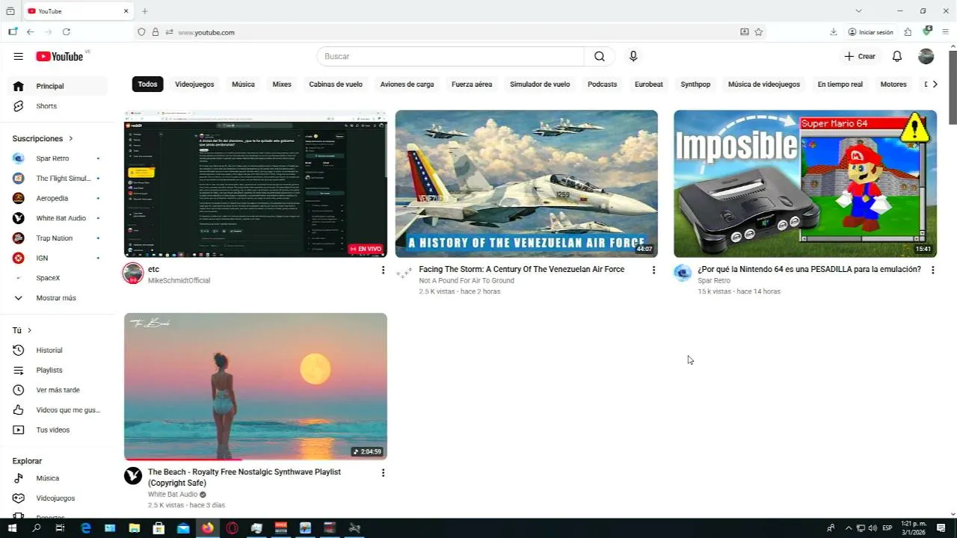The image size is (957, 538).
Task: Explore Videojuegos category in sidebar
Action: (x=57, y=498)
